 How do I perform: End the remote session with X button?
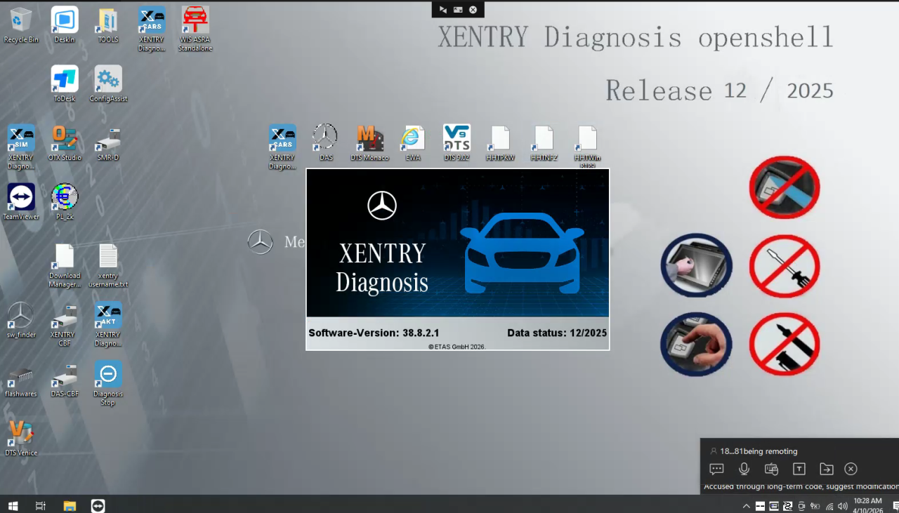coord(851,469)
